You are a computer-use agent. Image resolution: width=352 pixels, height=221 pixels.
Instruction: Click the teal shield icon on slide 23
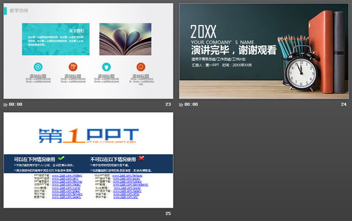point(106,67)
